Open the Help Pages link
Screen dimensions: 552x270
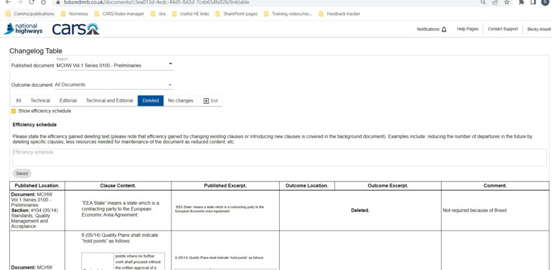(467, 29)
